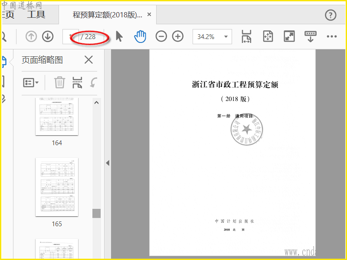Click the attachments paperclip sidebar icon
Image resolution: width=347 pixels, height=260 pixels.
click(x=4, y=99)
